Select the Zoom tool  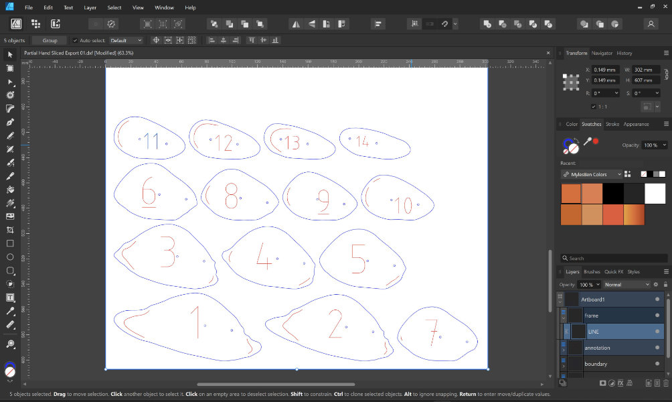point(10,344)
